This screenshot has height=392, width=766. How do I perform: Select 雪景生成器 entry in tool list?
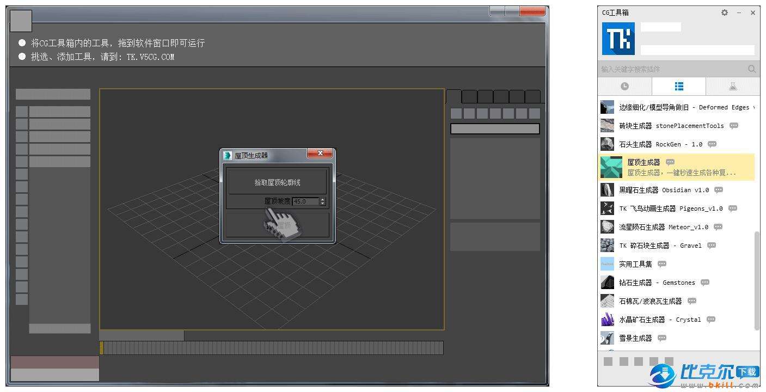coord(677,338)
